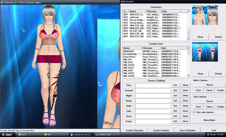Clear the Bath clothing slot
Screen dimensions: 226x137
[185, 106]
